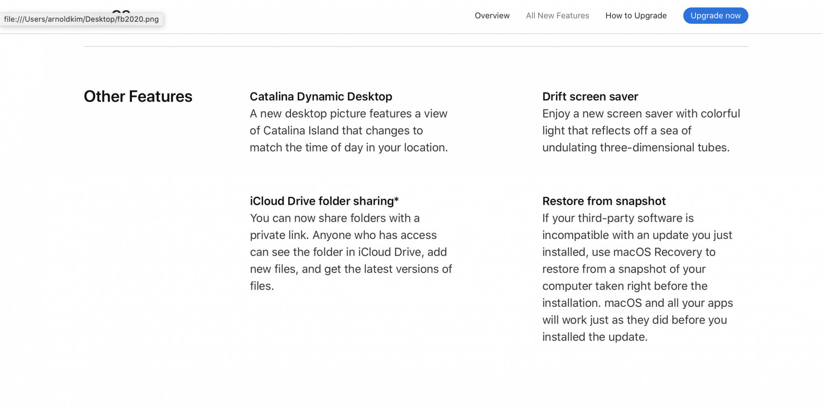822x410 pixels.
Task: Go to How to Upgrade page
Action: [636, 16]
